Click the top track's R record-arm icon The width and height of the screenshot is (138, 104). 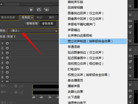(x=130, y=15)
